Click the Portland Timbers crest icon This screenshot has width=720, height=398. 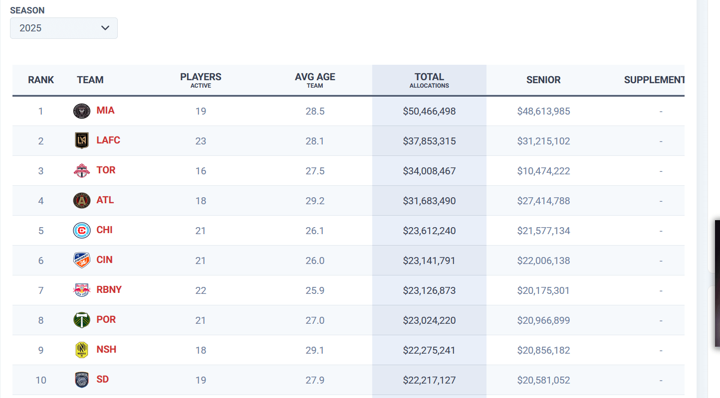click(82, 320)
